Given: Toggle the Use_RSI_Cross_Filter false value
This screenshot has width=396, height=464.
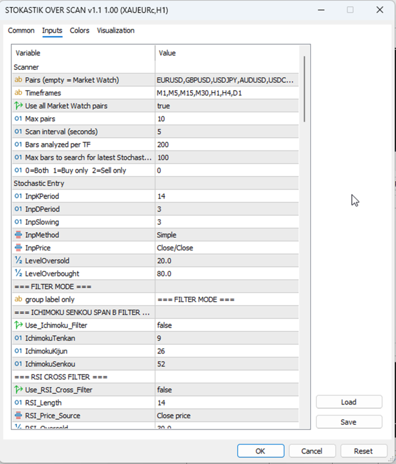Looking at the screenshot, I should pyautogui.click(x=227, y=390).
